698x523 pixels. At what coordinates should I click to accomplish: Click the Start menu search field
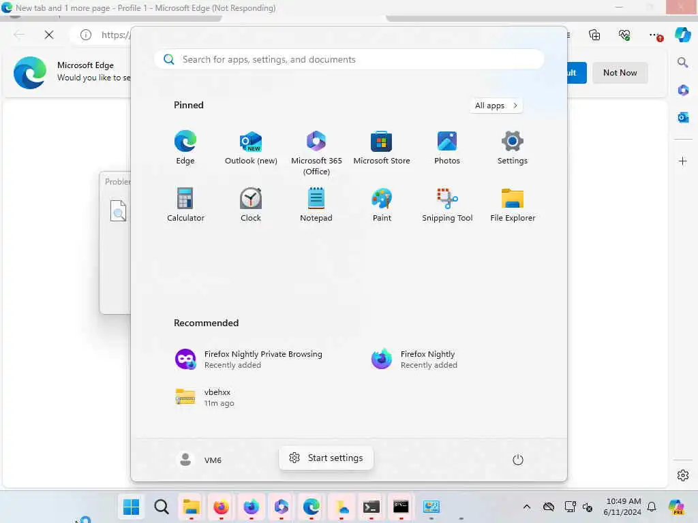[x=349, y=60]
